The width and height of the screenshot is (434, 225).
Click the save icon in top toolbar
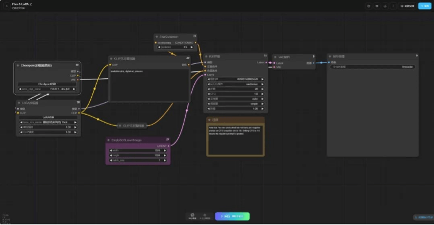point(368,6)
